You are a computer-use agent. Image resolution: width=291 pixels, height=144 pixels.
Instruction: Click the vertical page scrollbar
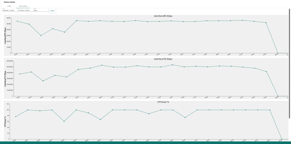289,63
